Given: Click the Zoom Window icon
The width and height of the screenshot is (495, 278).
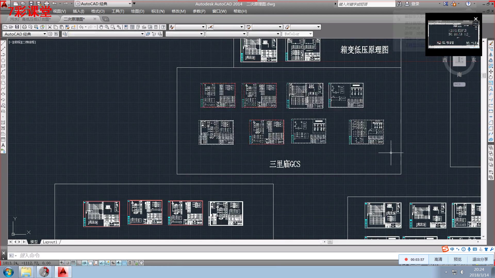Looking at the screenshot, I should (113, 27).
